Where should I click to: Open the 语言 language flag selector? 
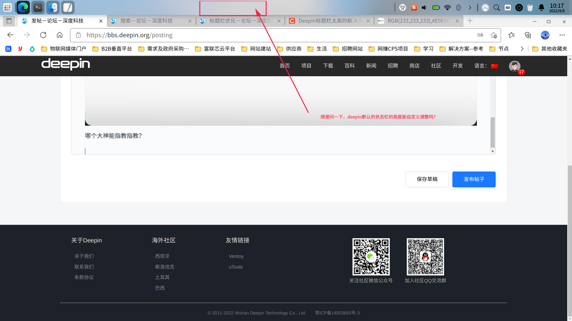(494, 66)
